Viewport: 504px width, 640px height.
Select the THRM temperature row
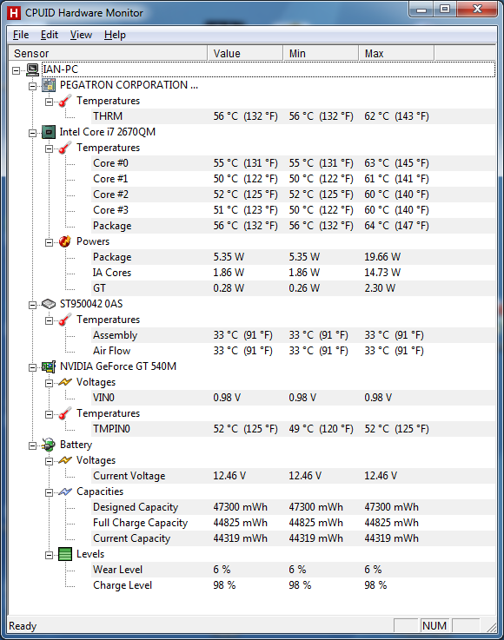point(293,116)
